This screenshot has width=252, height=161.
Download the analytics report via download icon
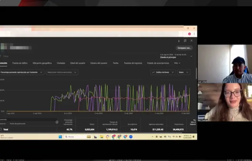click(x=179, y=41)
